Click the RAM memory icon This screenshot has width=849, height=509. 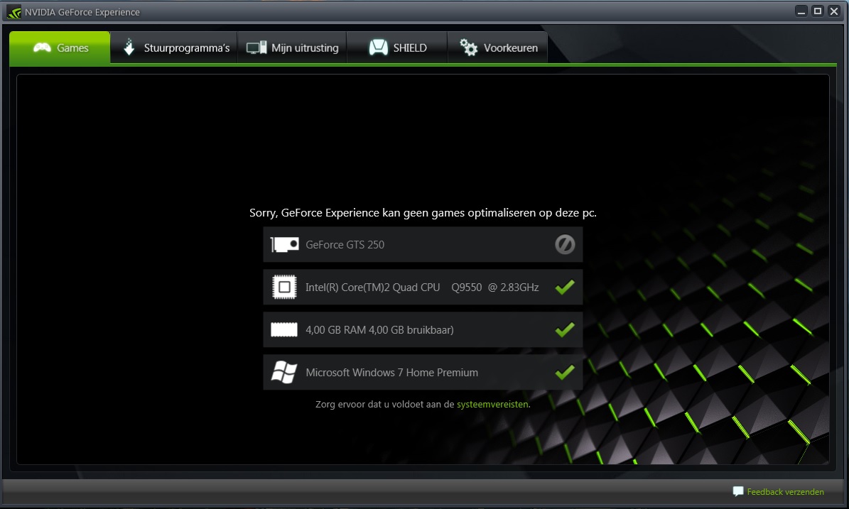(x=284, y=329)
